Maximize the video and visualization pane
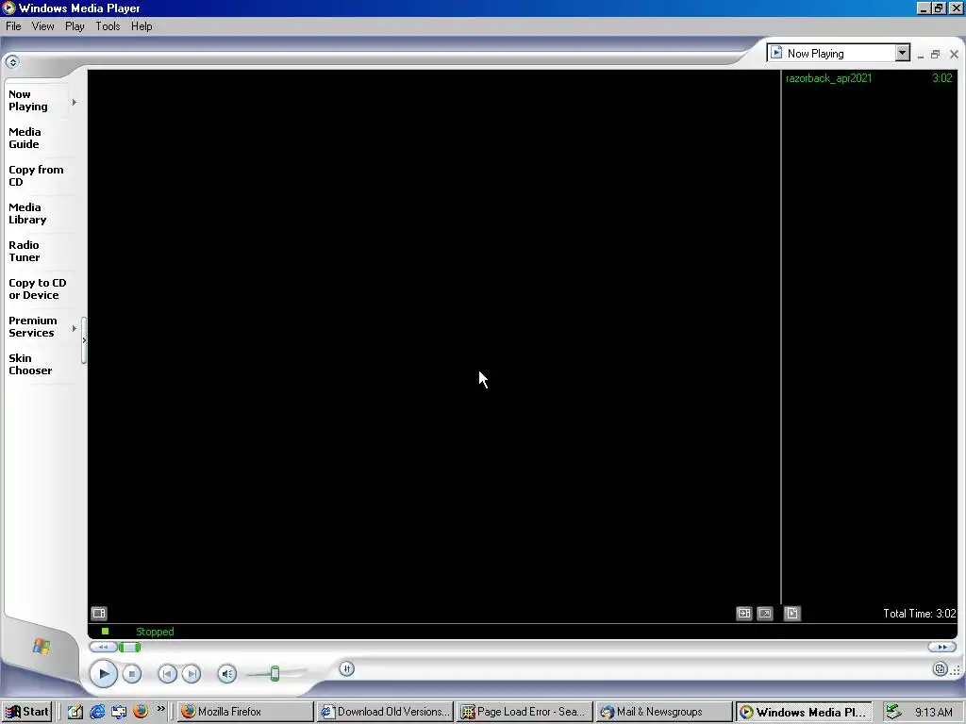 point(764,613)
